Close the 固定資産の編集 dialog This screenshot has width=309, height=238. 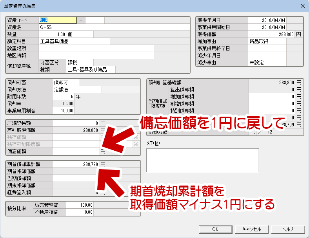tap(303, 6)
